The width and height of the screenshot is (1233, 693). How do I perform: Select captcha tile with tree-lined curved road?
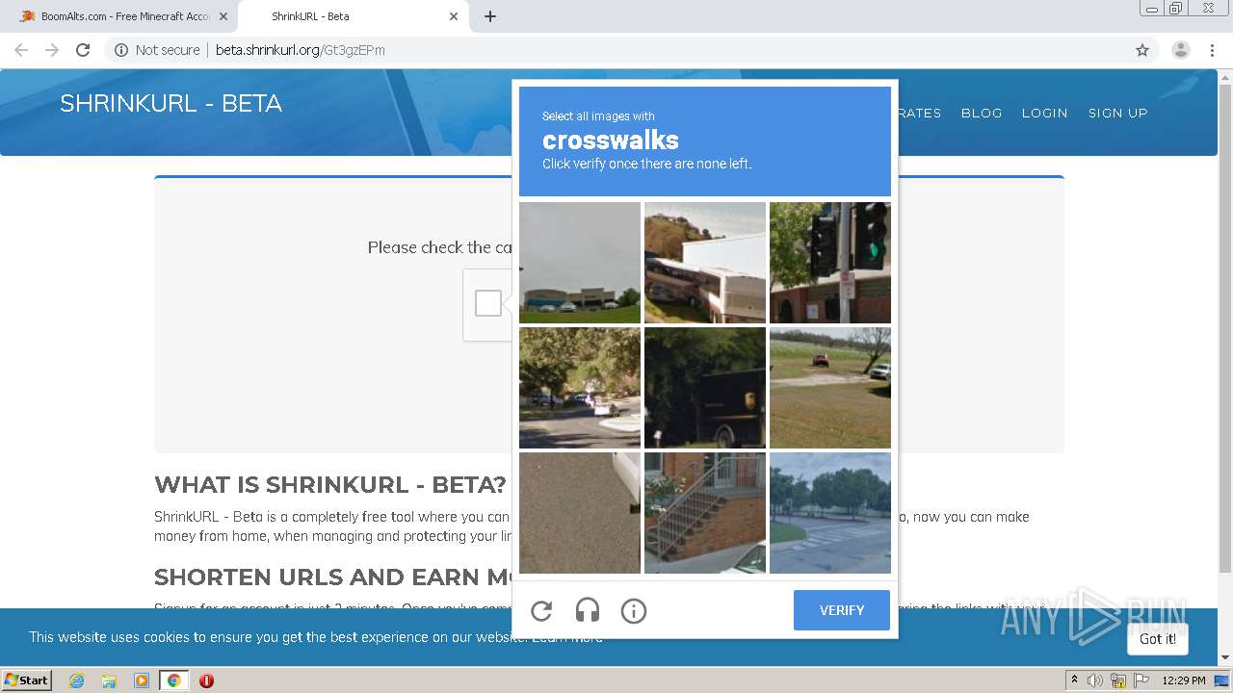pos(580,388)
